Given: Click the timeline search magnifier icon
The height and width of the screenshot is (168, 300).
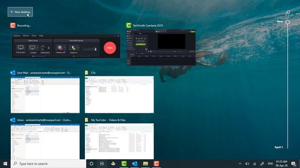Looking at the screenshot, I should point(287,13).
